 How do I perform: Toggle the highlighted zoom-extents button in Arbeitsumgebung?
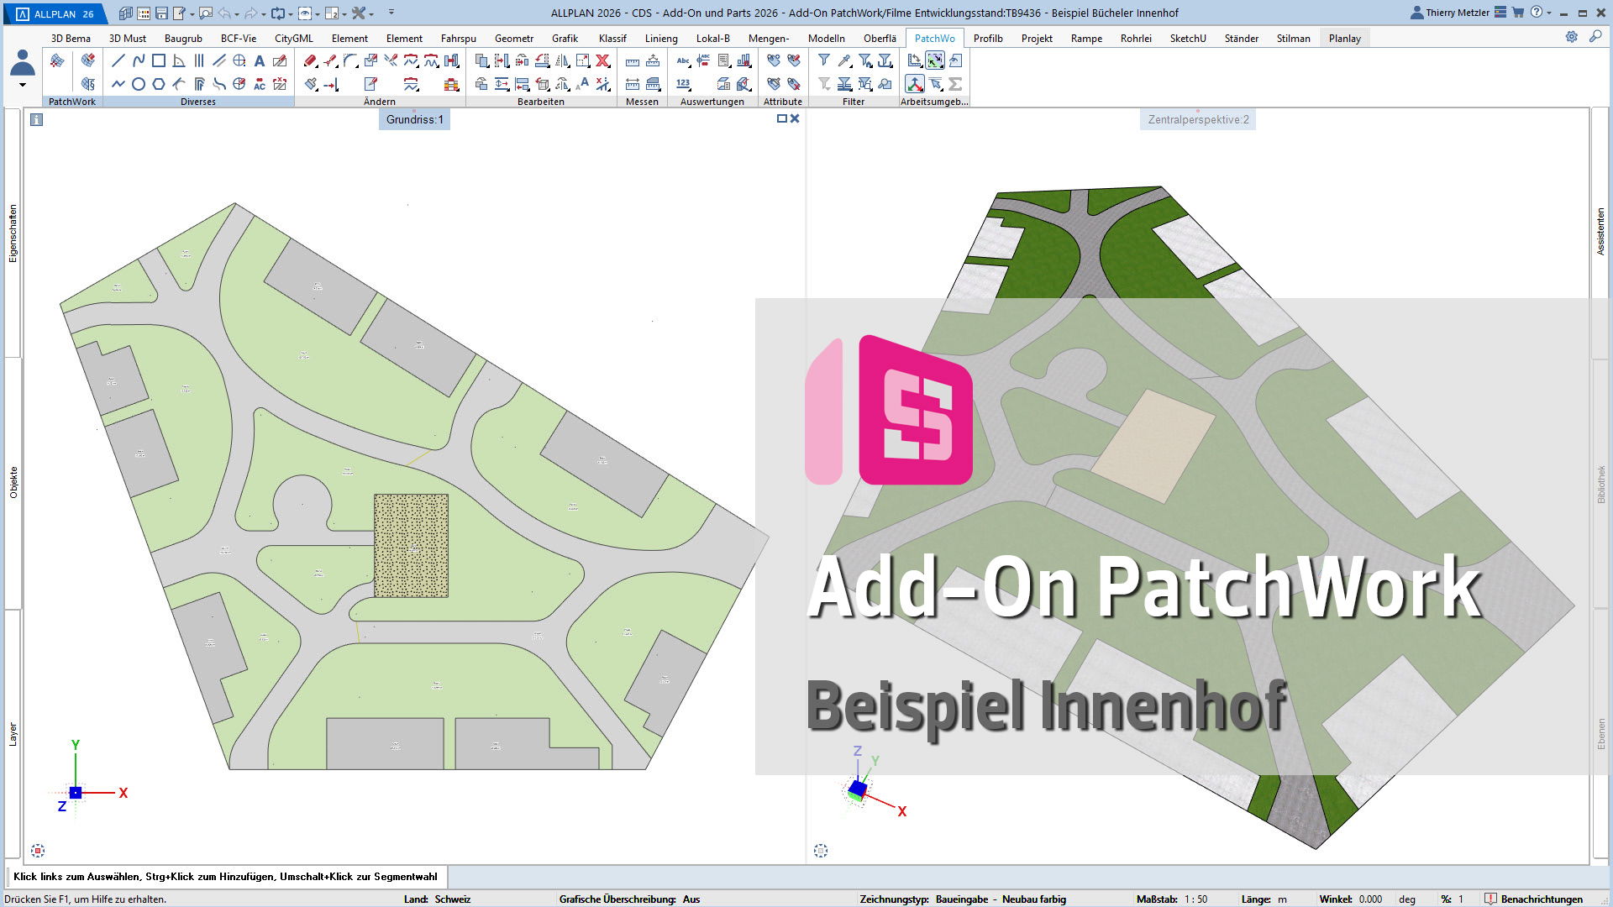click(x=935, y=60)
